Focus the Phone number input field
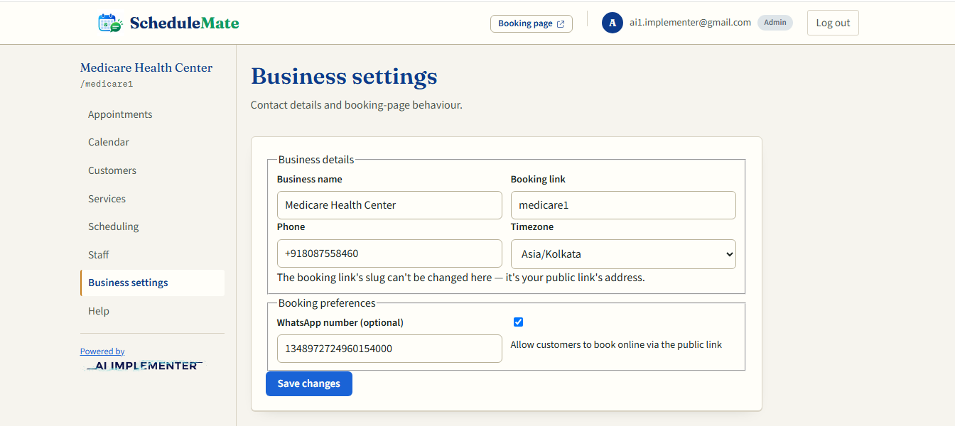This screenshot has width=955, height=426. coord(389,253)
